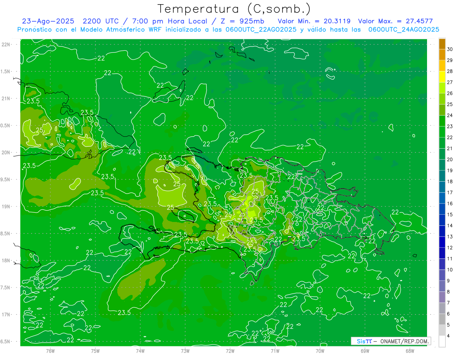
Task: Select the pressure level "Z = 925mb"
Action: [x=242, y=21]
